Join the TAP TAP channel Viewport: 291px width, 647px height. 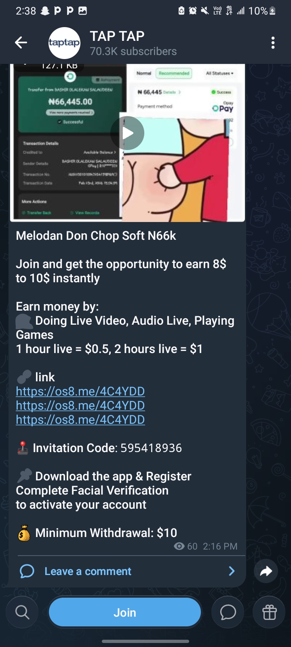[x=125, y=612]
